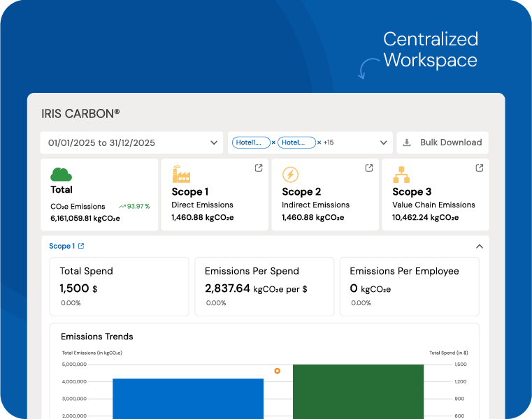Open the Emissions Per Spend card
Viewport: 532px width, 419px height.
[x=264, y=286]
